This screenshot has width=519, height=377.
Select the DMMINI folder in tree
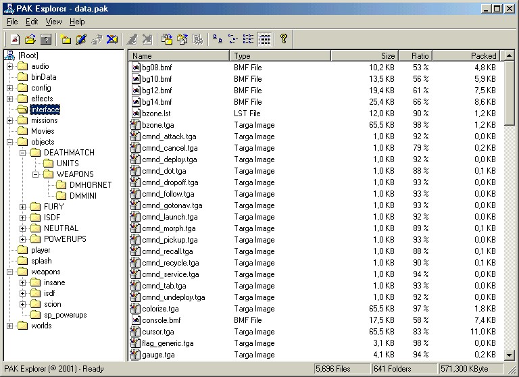point(82,196)
